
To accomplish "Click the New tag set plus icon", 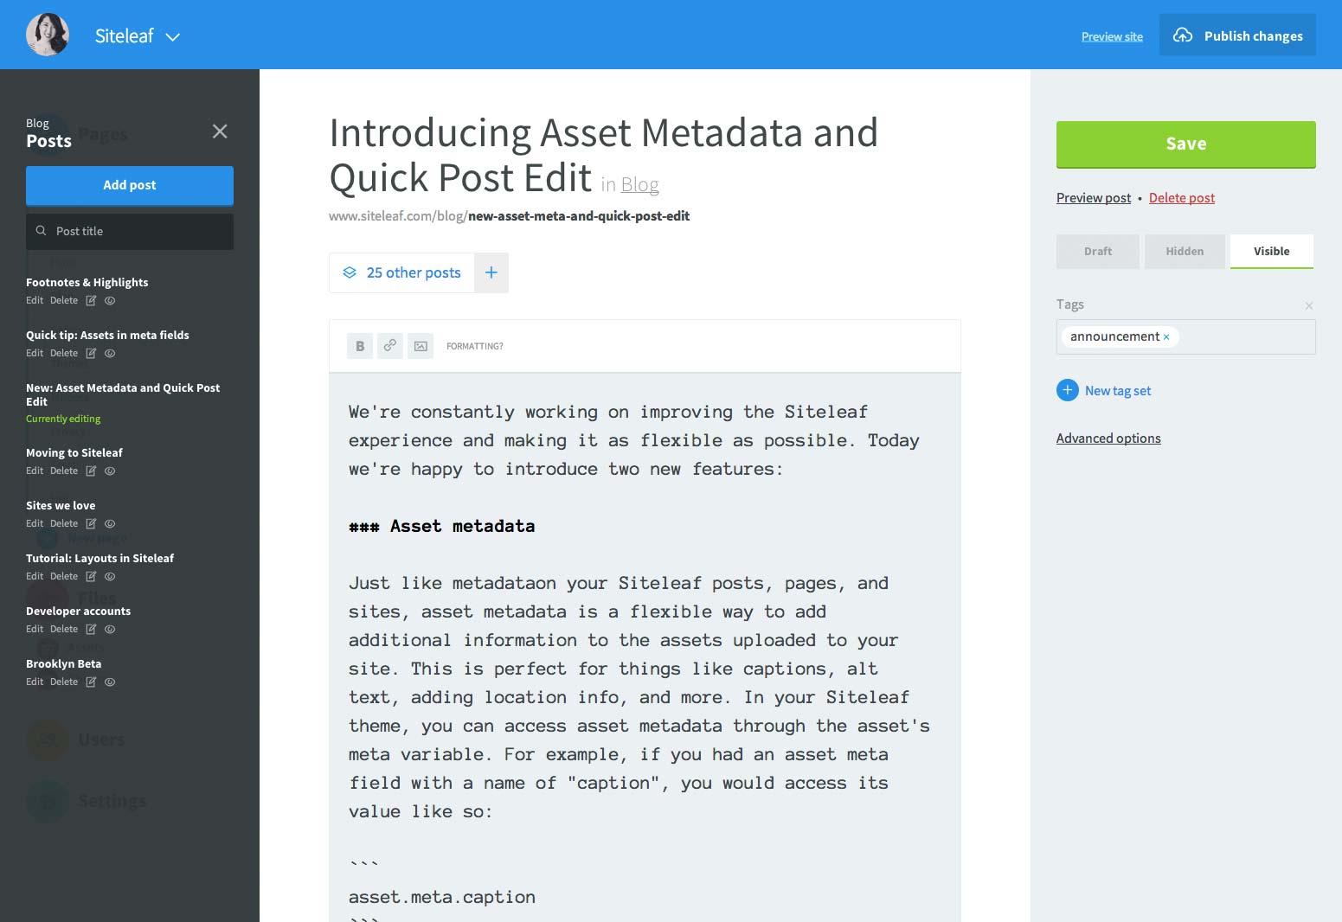I will [x=1067, y=390].
